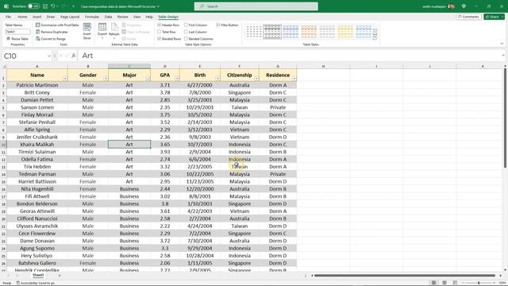The width and height of the screenshot is (508, 286).
Task: Open the Table Design tab
Action: [168, 17]
